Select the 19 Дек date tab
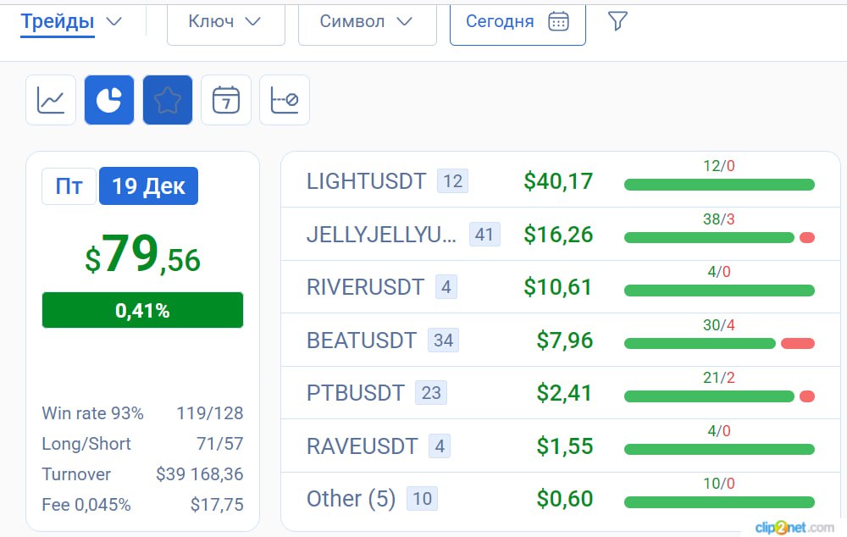 tap(148, 185)
